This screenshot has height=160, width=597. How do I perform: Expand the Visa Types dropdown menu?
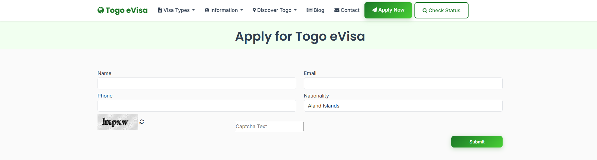pos(176,10)
